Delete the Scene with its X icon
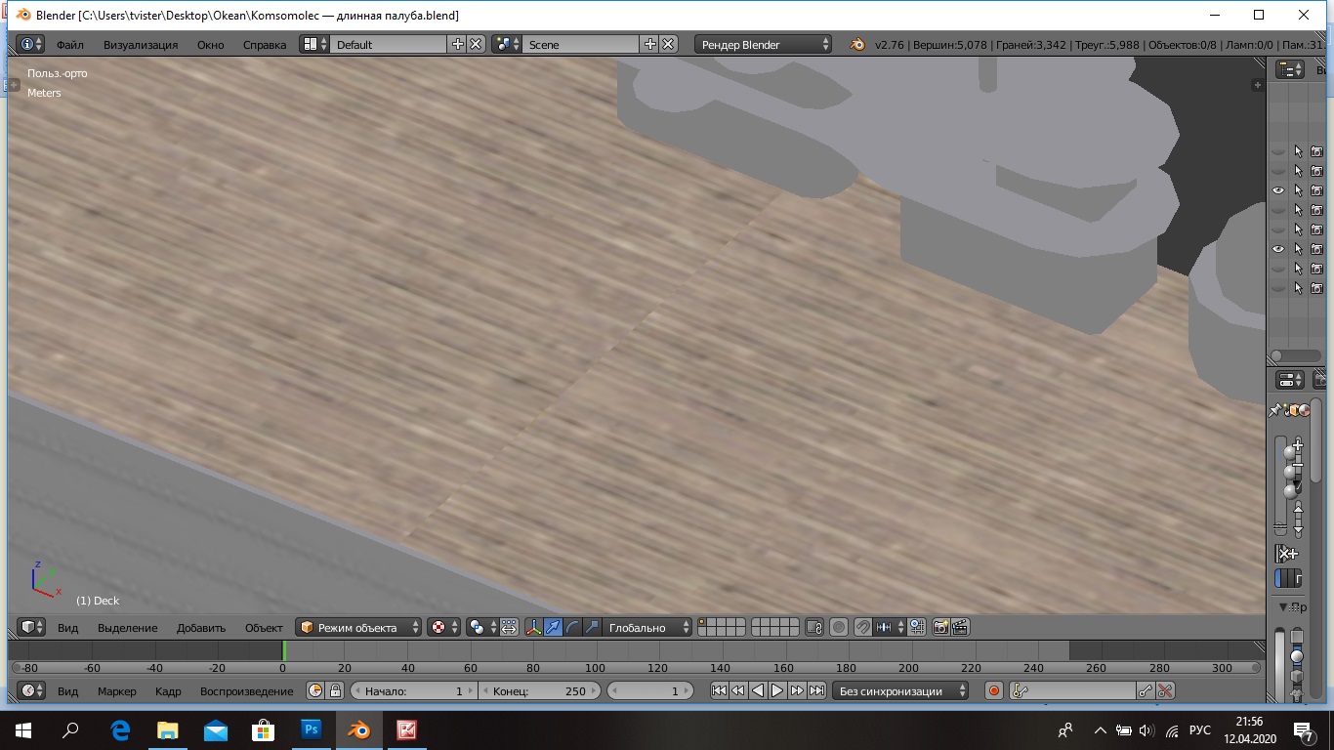This screenshot has width=1334, height=750. click(668, 44)
